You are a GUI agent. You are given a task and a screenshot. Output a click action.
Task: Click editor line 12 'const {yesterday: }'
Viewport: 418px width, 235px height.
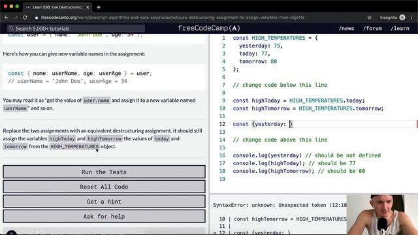pyautogui.click(x=263, y=124)
